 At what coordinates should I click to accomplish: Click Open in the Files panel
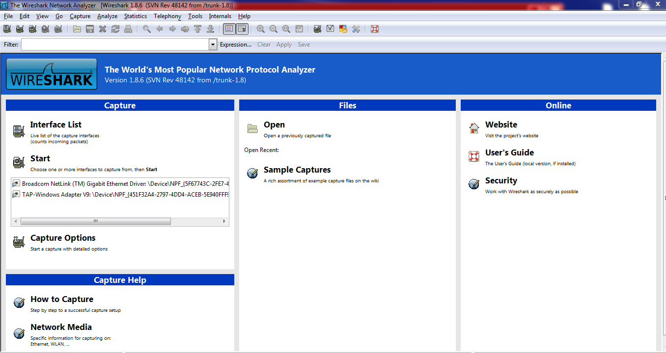274,125
